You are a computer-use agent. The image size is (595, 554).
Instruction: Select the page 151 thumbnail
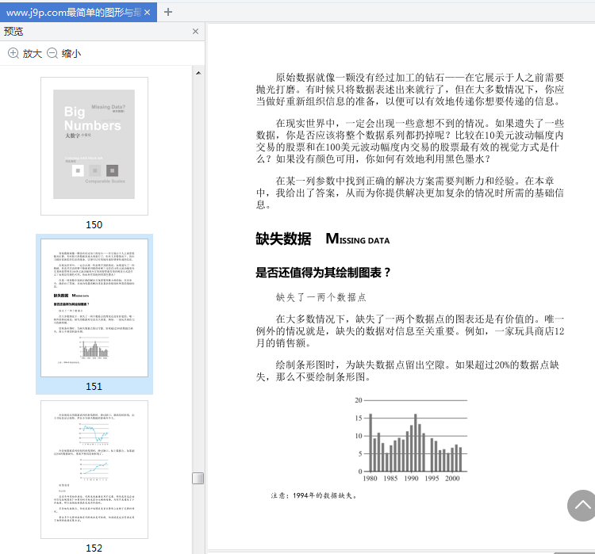pyautogui.click(x=94, y=307)
